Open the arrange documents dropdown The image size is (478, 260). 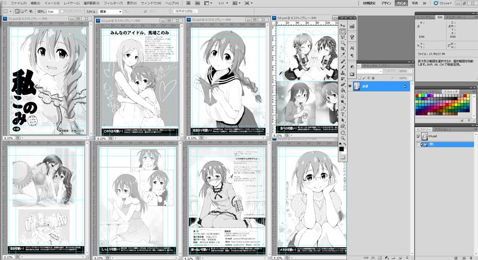[237, 3]
